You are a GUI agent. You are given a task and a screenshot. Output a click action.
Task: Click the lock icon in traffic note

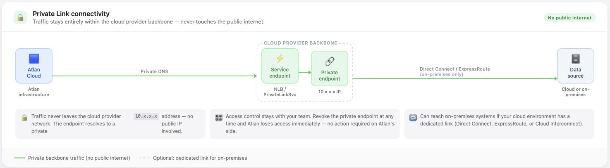tap(24, 118)
